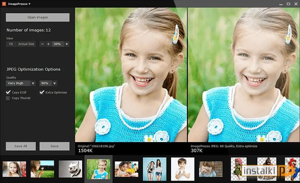The height and width of the screenshot is (183, 300).
Task: Click the 50% zoom value field
Action: point(58,44)
